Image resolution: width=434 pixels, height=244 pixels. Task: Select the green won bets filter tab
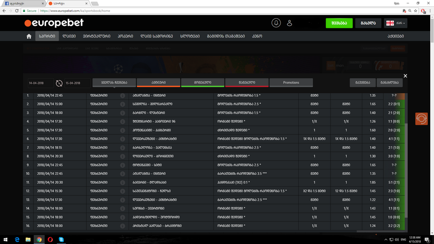point(203,83)
